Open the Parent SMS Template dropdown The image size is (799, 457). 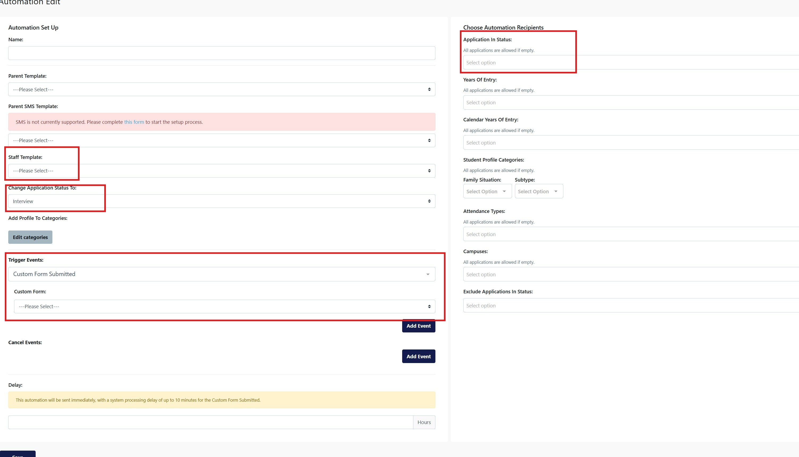221,140
